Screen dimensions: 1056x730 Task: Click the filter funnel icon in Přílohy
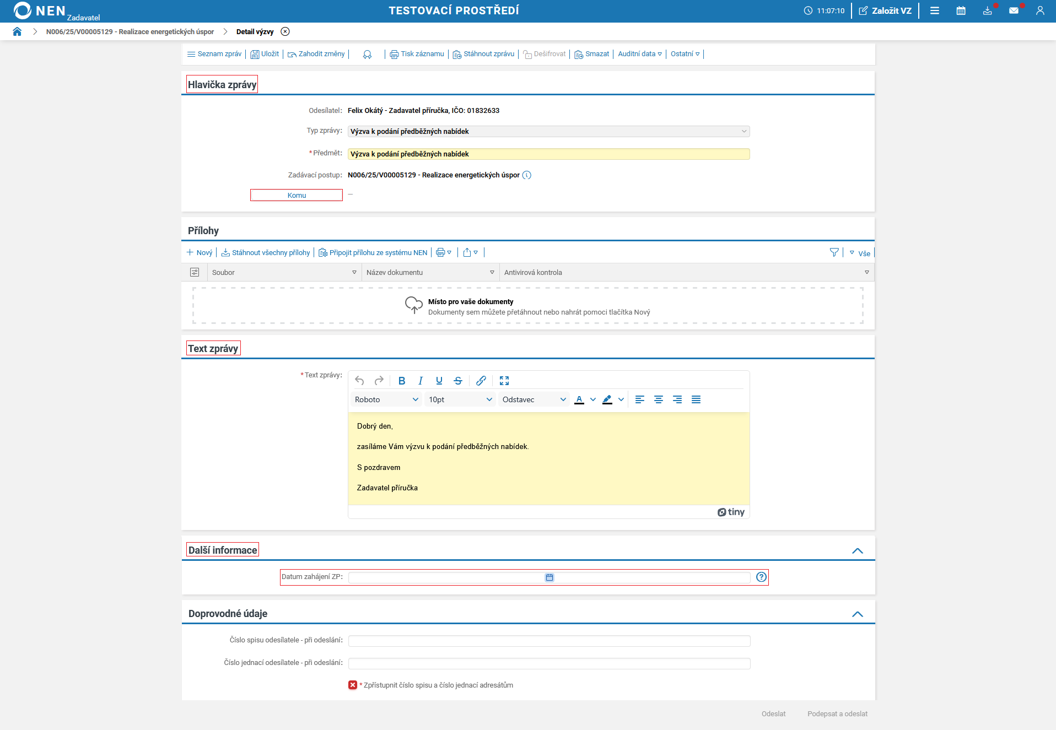click(834, 252)
